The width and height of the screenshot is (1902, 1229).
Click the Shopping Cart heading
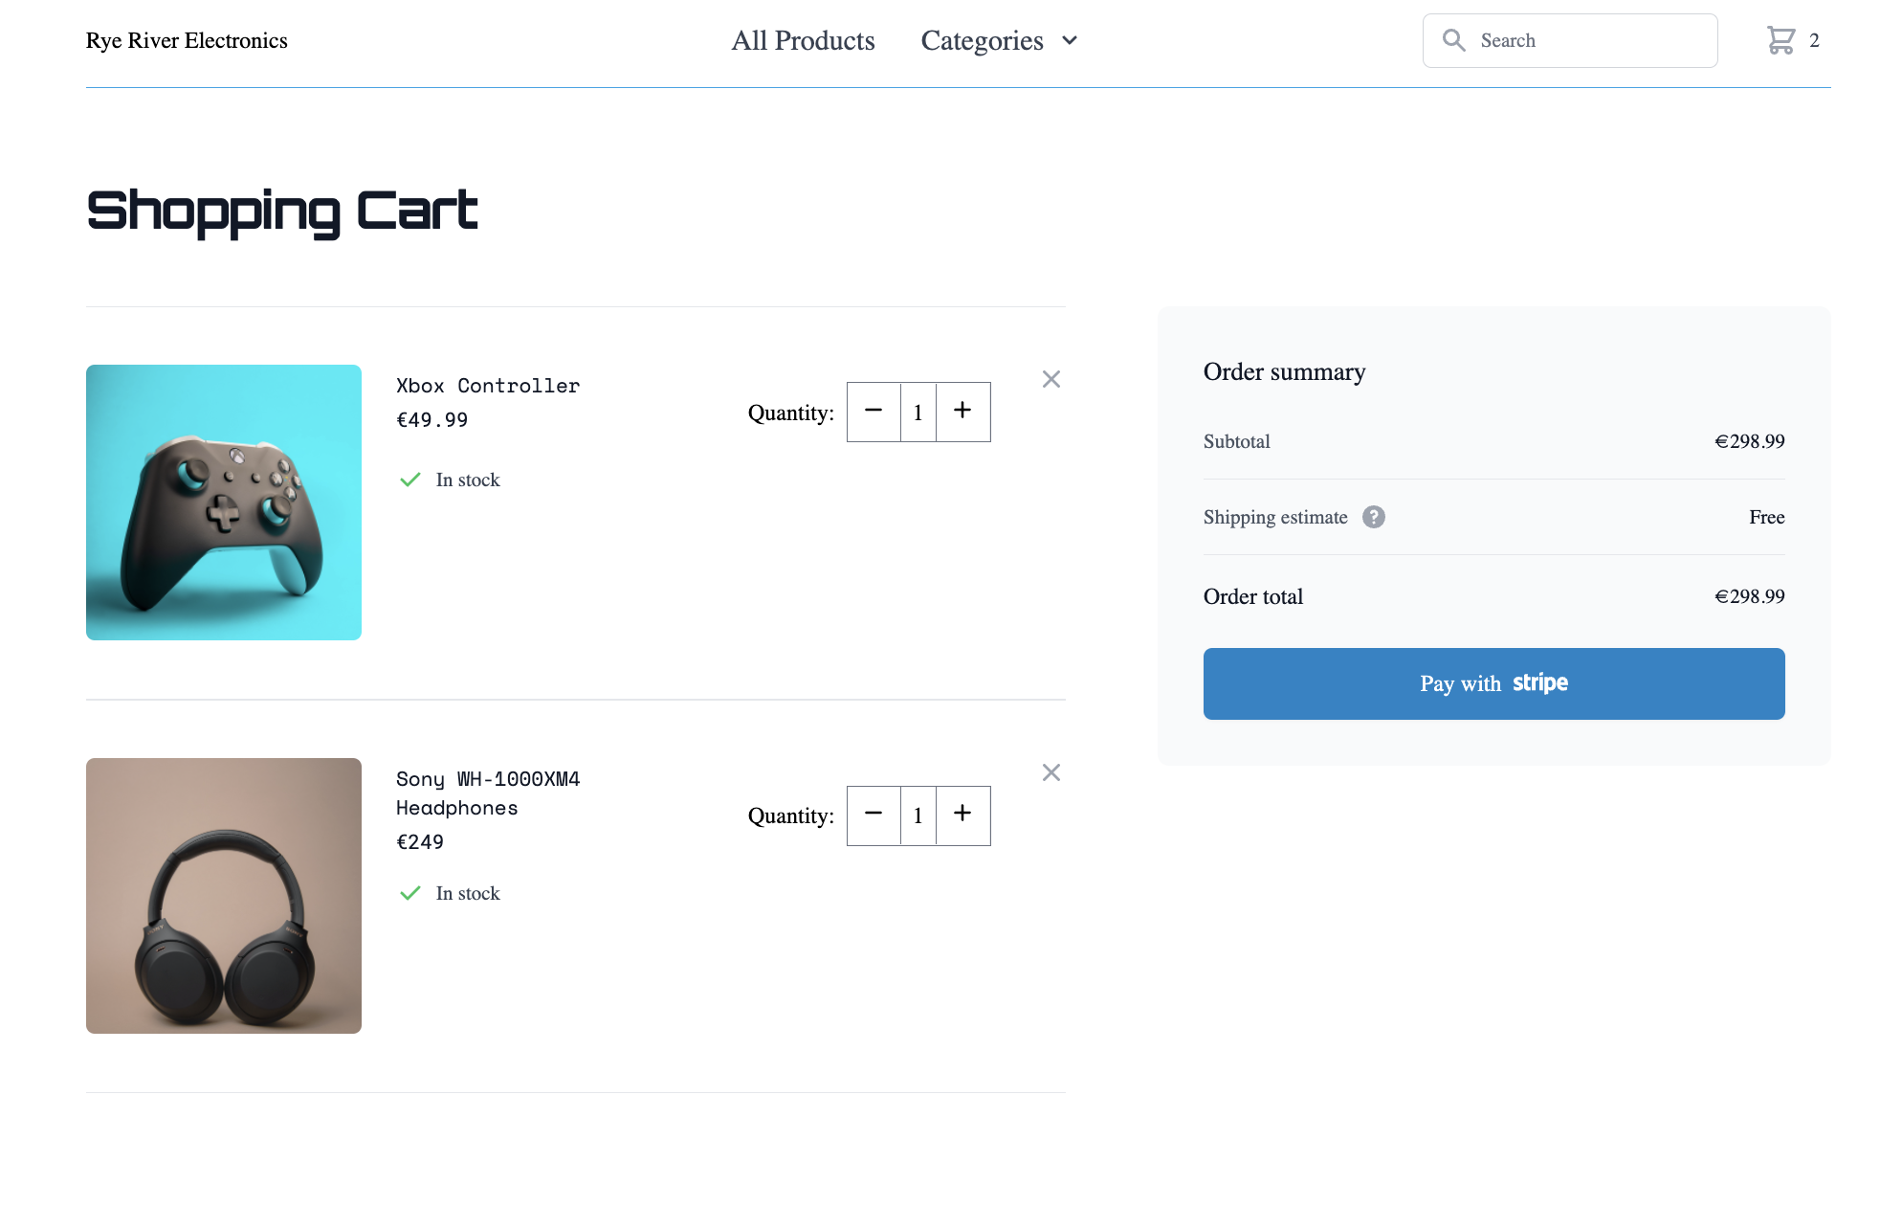point(282,212)
